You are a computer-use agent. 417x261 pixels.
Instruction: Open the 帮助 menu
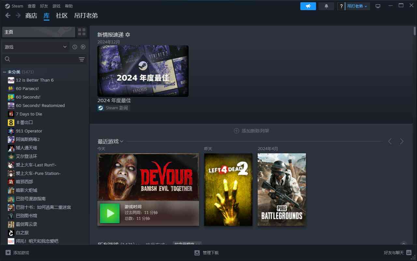click(x=69, y=6)
